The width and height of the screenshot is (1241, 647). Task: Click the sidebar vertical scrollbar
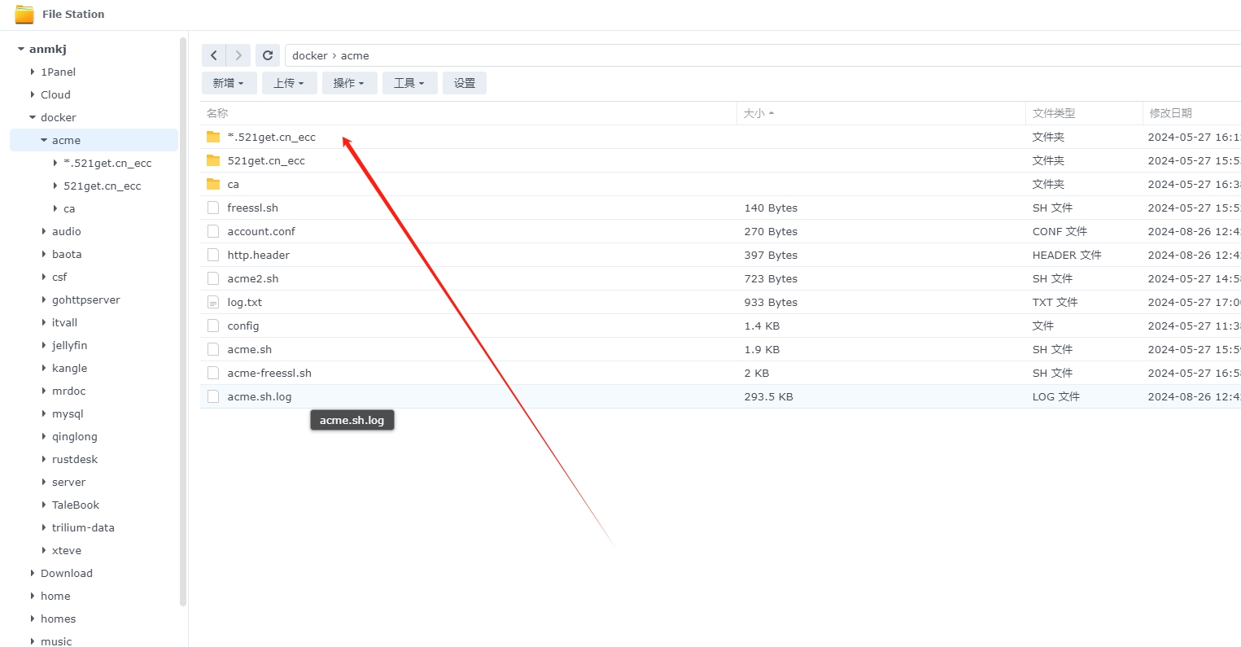click(x=183, y=326)
